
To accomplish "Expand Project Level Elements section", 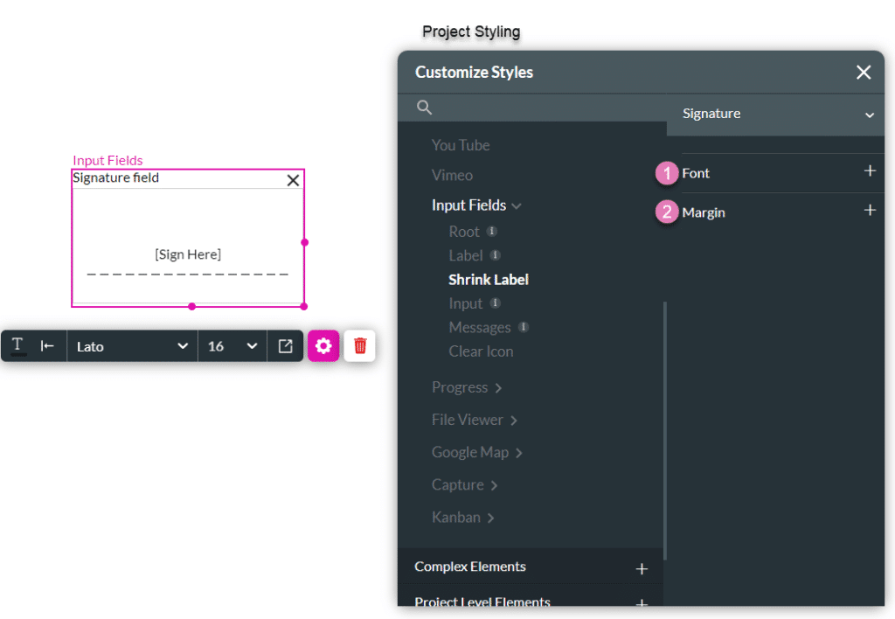I will tap(642, 602).
